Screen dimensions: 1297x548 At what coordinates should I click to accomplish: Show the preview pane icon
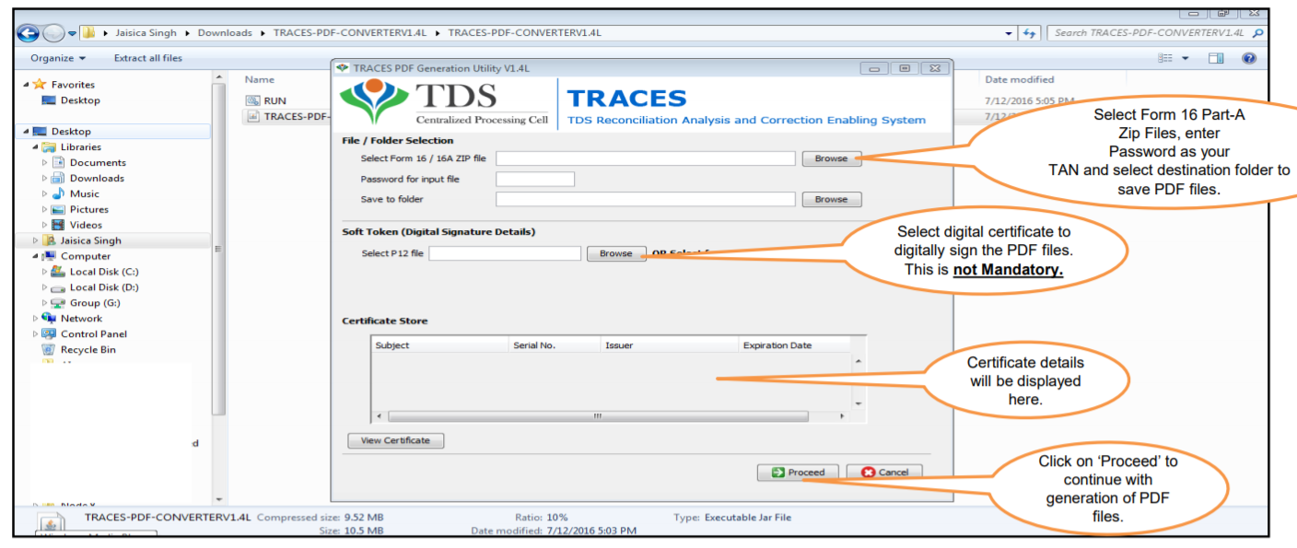(1215, 57)
